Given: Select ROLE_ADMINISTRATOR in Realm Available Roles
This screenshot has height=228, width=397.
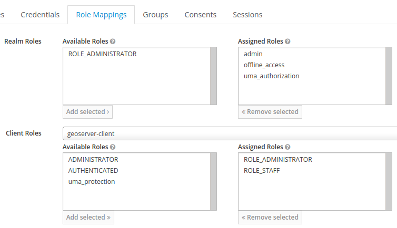Looking at the screenshot, I should (x=102, y=54).
